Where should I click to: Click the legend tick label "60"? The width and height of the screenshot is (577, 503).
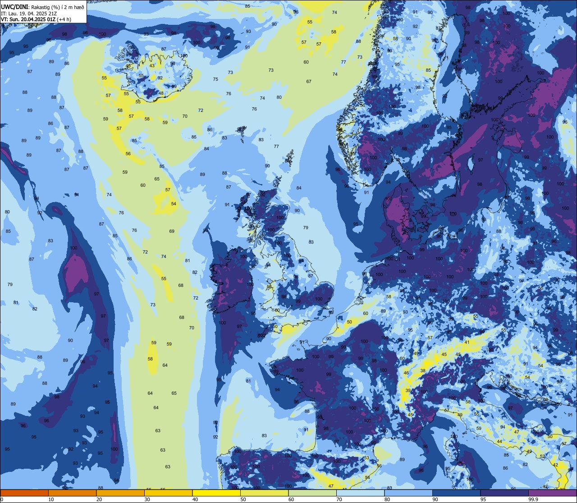(x=291, y=499)
